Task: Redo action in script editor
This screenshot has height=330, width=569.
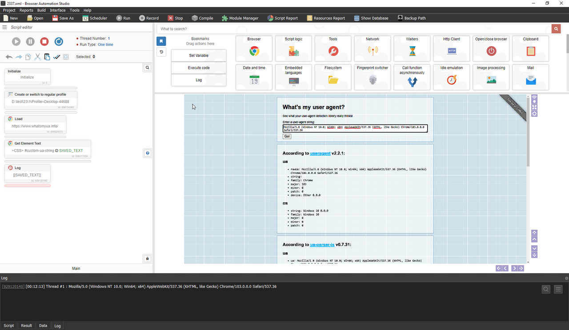Action: tap(19, 57)
